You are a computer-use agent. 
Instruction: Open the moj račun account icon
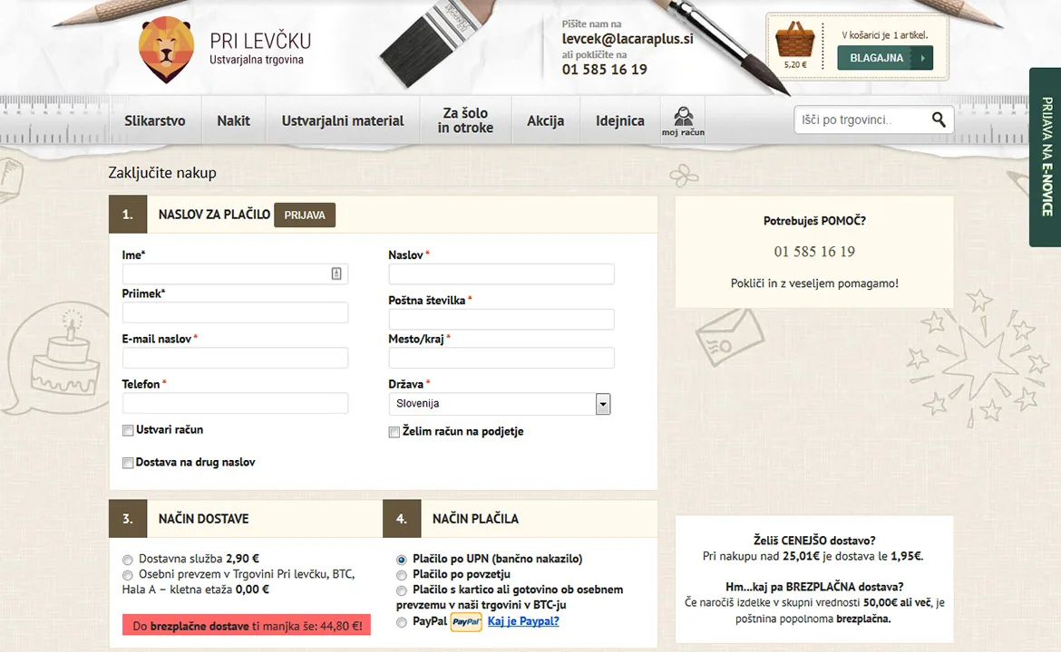tap(683, 121)
